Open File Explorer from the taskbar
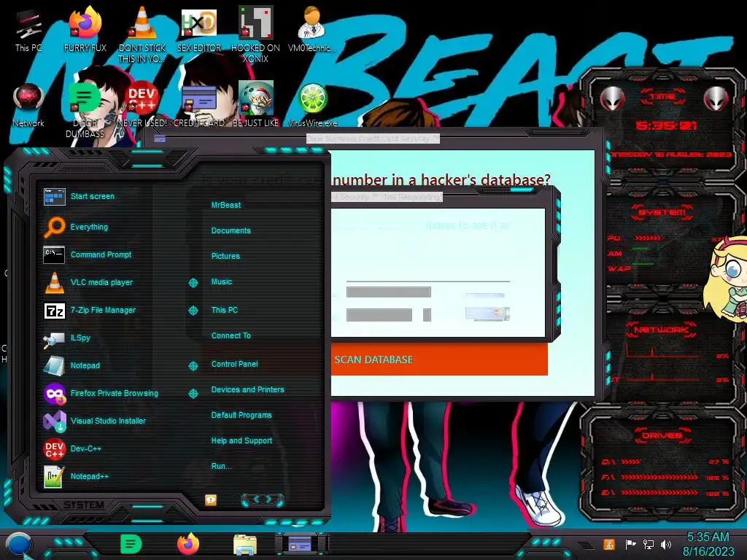Viewport: 747px width, 560px height. click(245, 545)
